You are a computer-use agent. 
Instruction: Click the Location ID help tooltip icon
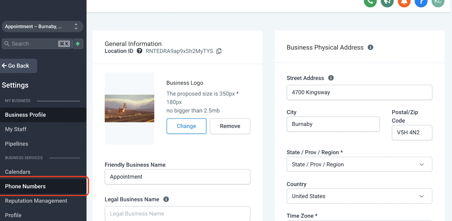coord(140,51)
